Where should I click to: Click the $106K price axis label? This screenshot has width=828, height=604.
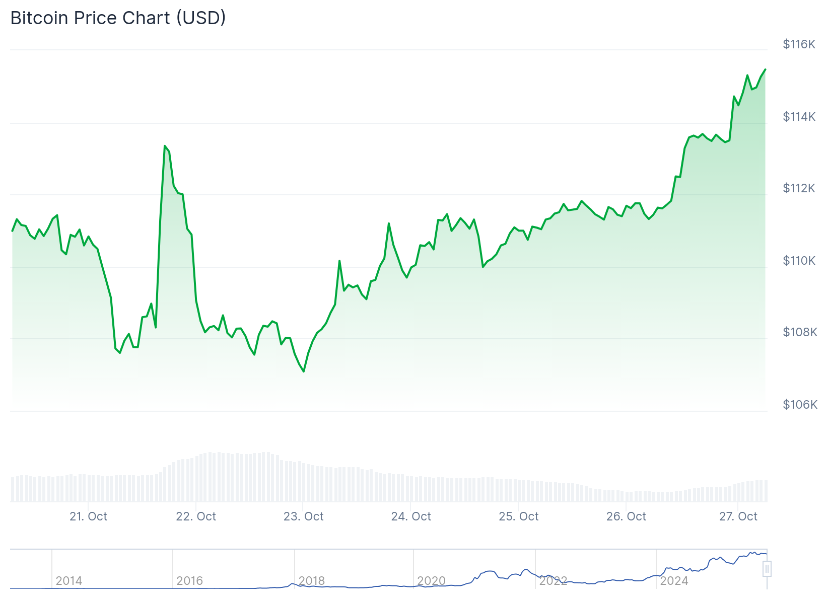pos(800,405)
